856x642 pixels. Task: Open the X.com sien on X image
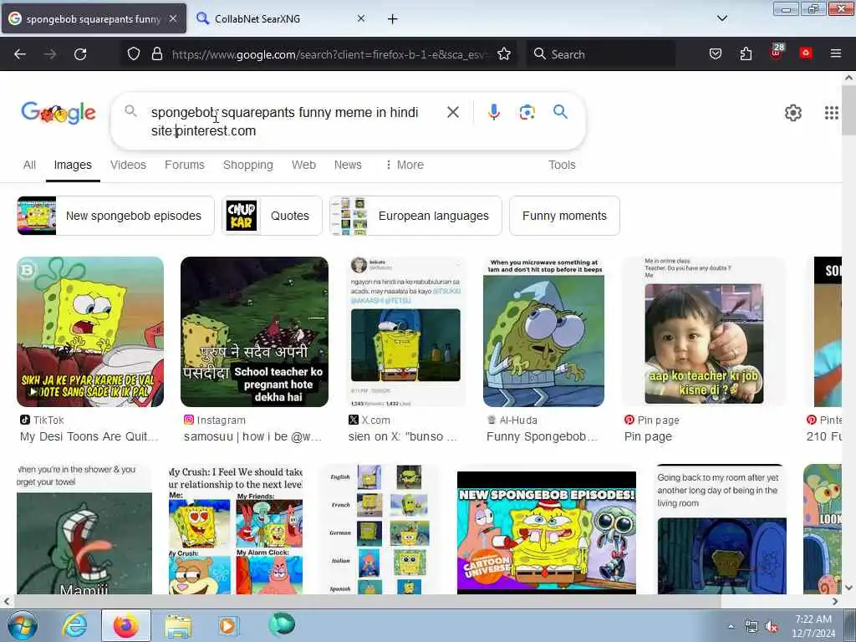(x=406, y=332)
